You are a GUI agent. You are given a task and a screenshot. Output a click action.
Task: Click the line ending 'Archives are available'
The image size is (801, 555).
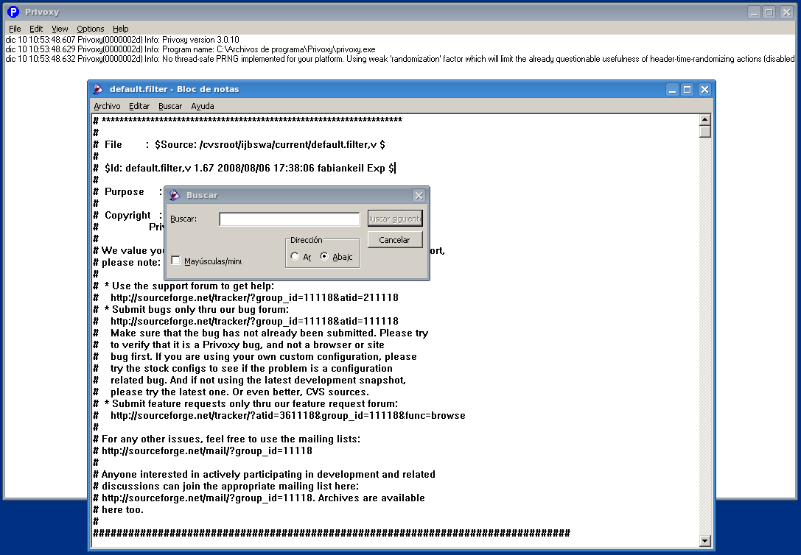[259, 498]
